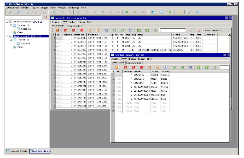Screen dimensions: 244x158
Task: Sort by the datetime column header in measdata
Action: pos(97,35)
